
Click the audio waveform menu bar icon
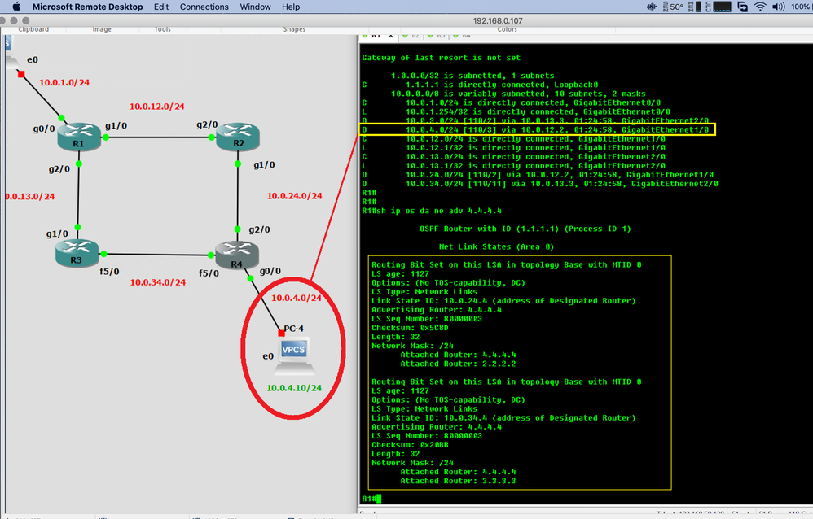coord(652,7)
